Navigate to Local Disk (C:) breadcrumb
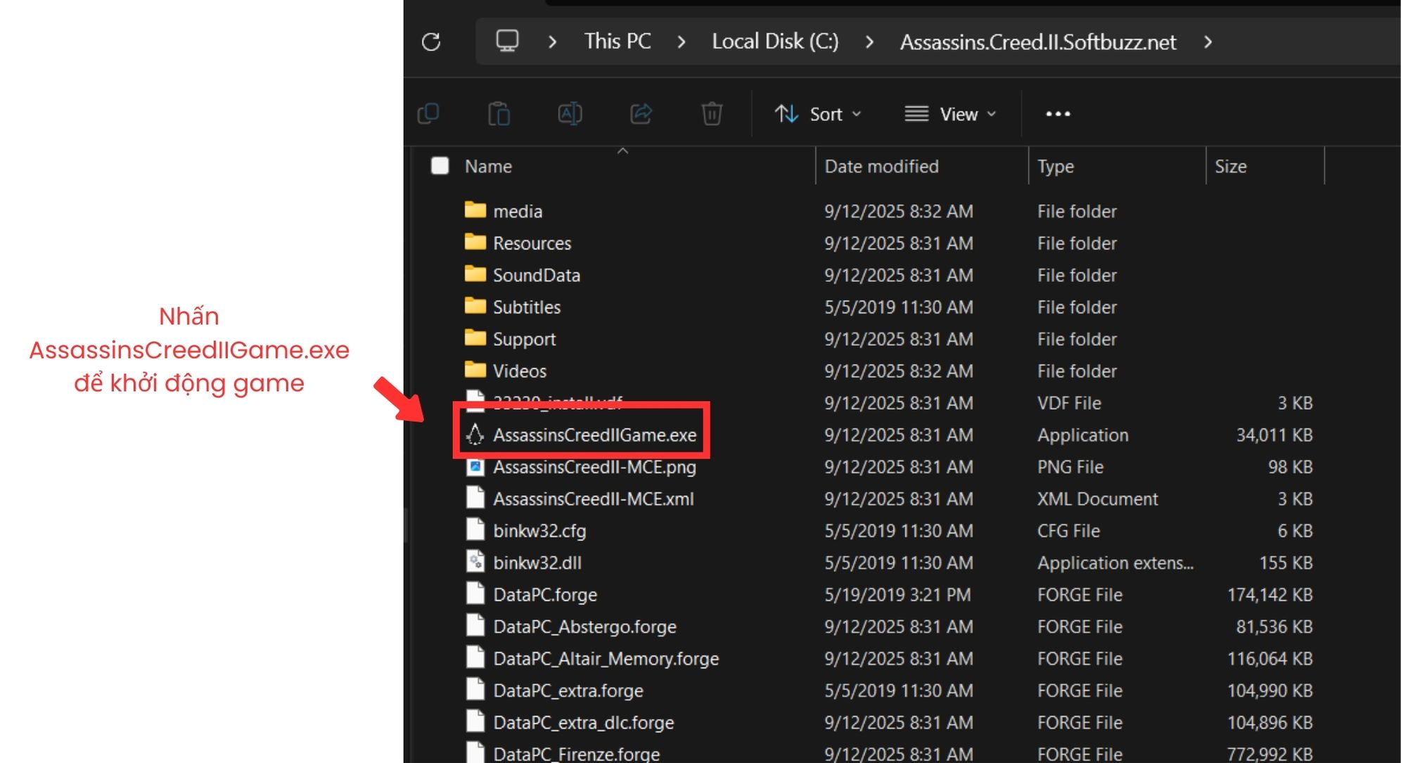The image size is (1401, 763). [775, 41]
